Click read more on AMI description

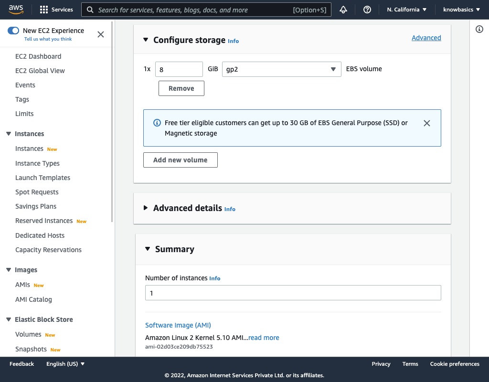[x=264, y=338]
